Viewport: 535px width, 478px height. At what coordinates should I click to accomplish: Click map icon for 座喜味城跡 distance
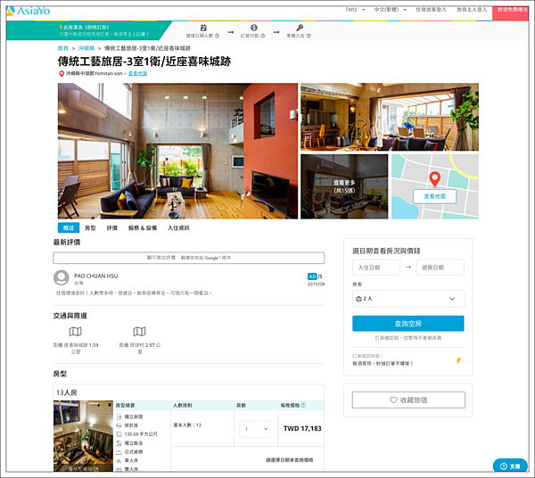(76, 331)
